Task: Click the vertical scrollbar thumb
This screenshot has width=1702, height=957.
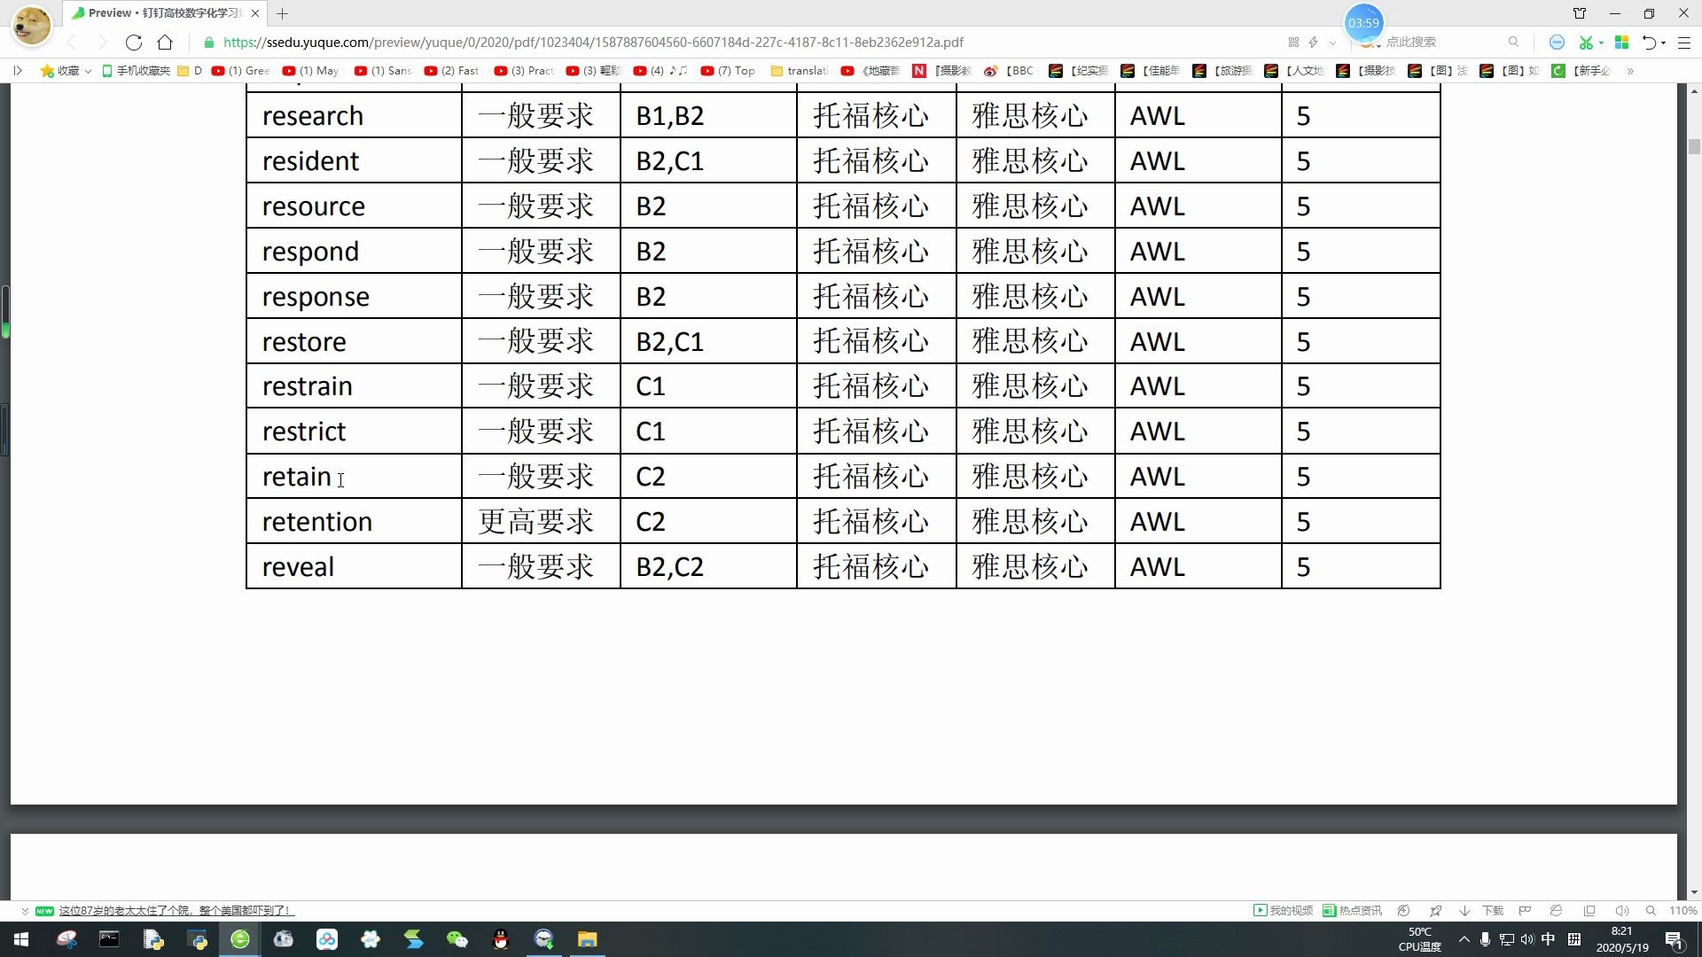Action: (x=1694, y=147)
